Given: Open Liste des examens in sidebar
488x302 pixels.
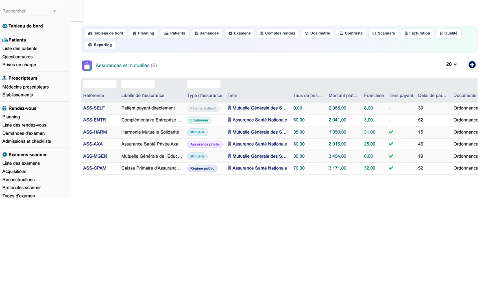Looking at the screenshot, I should tap(21, 163).
